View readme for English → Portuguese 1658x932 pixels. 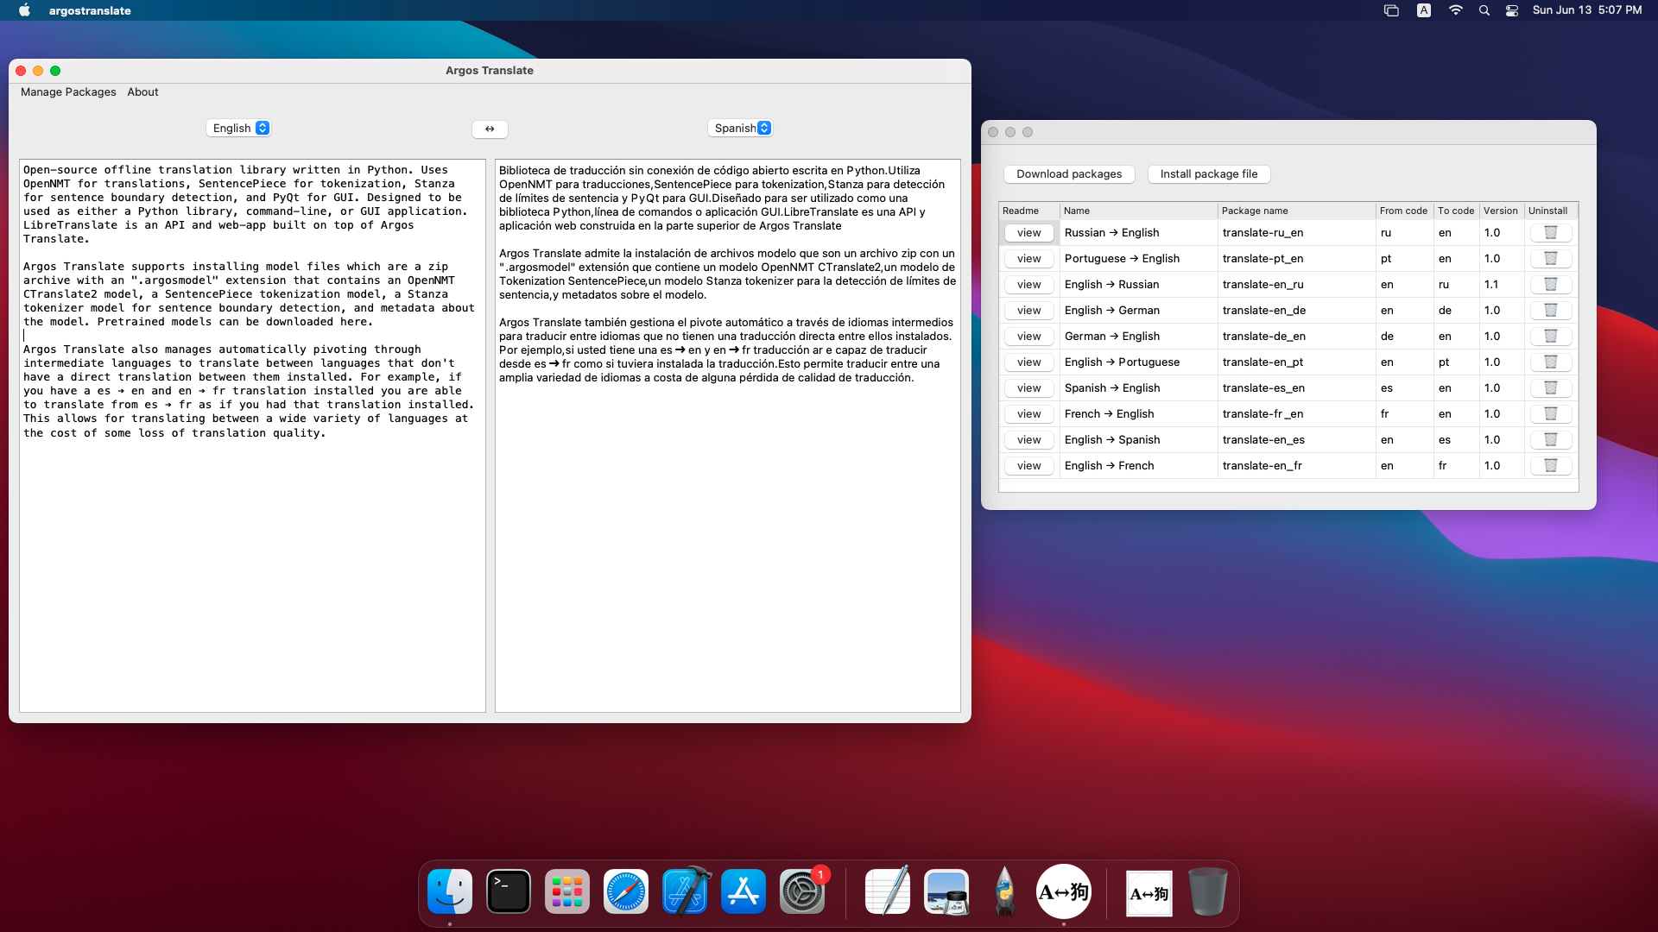click(1028, 362)
